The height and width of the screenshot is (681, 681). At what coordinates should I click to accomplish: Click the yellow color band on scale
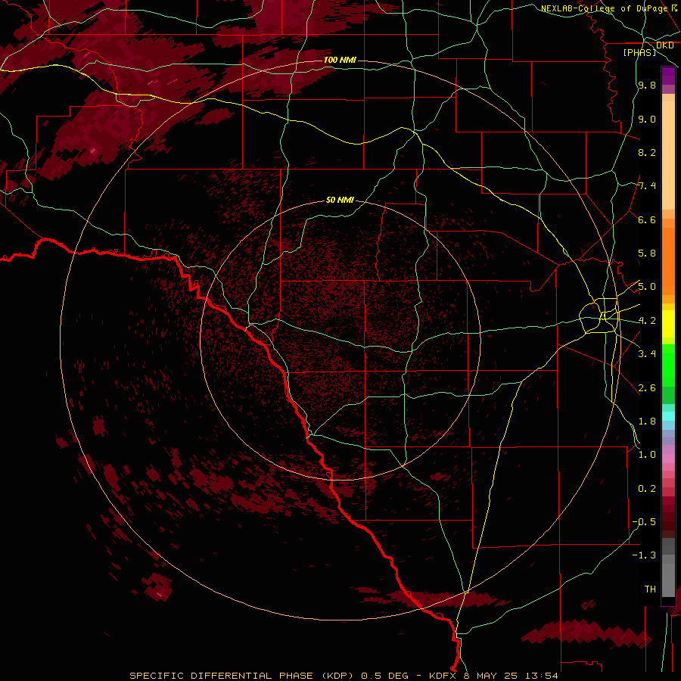tap(668, 324)
